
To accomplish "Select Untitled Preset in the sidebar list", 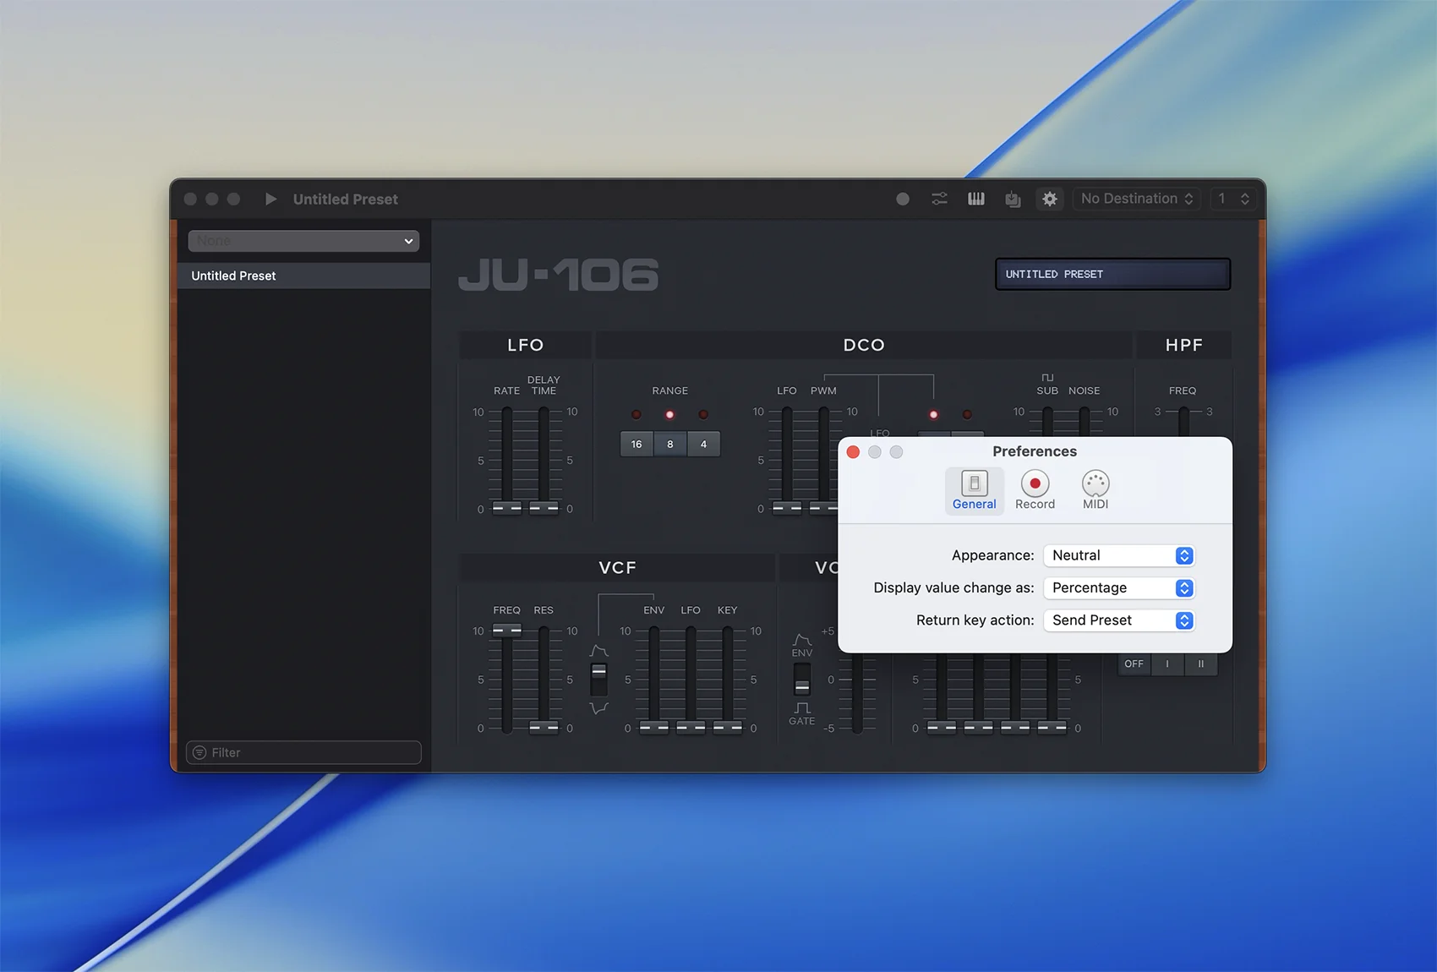I will (x=304, y=276).
